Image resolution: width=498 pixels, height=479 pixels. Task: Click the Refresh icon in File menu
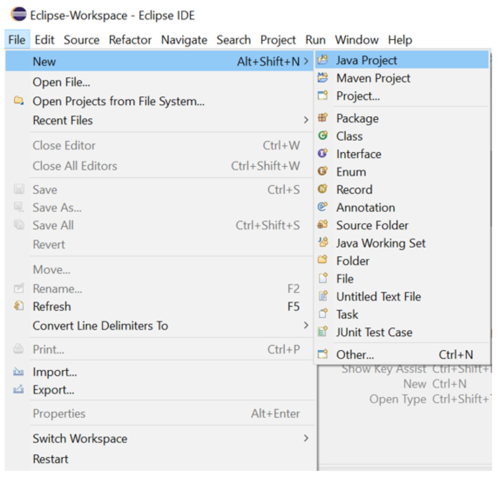coord(19,306)
